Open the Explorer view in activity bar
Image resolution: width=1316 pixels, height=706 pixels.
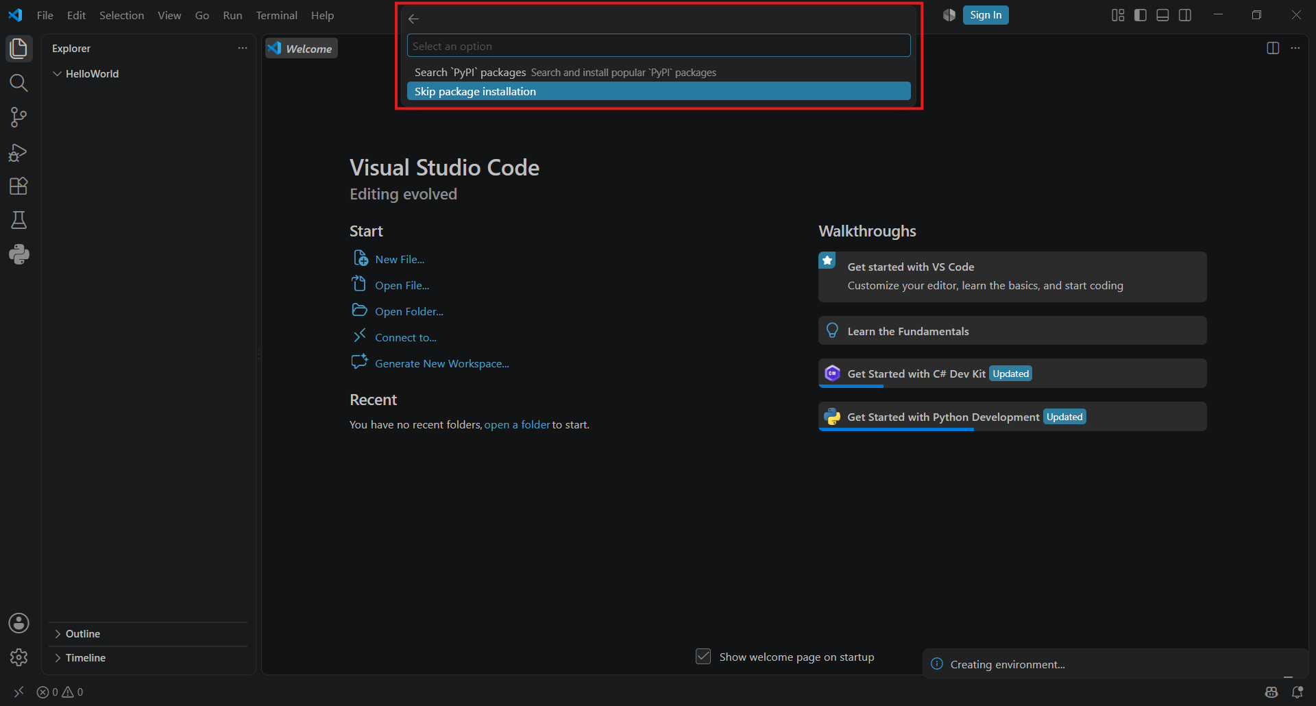click(19, 49)
